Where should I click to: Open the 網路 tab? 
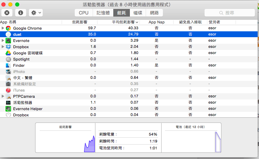tap(155, 13)
